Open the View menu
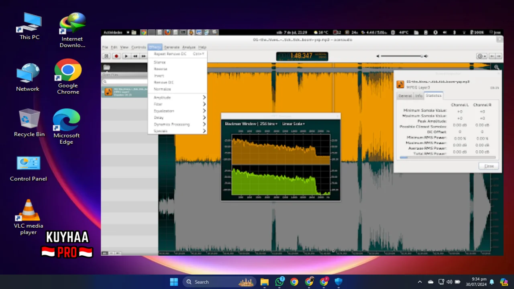Image resolution: width=514 pixels, height=289 pixels. point(124,47)
